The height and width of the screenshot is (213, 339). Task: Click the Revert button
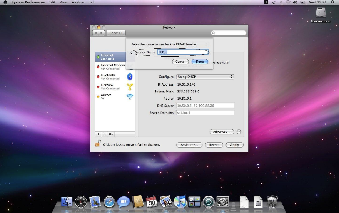(x=214, y=145)
